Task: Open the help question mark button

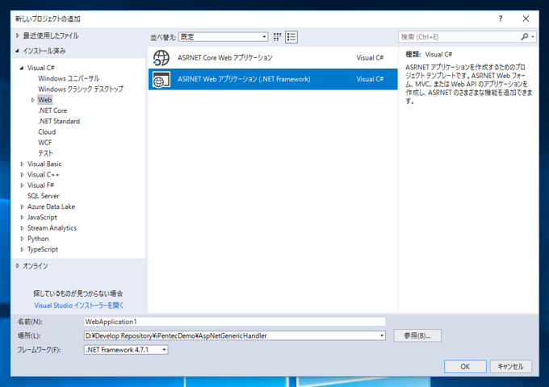Action: 501,19
